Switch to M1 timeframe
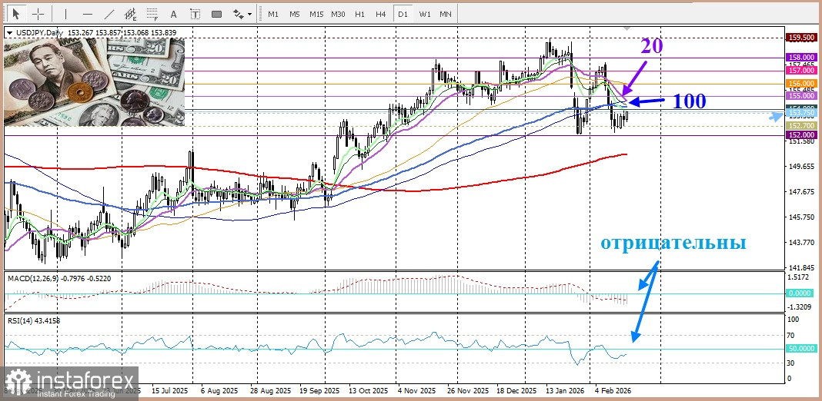The width and height of the screenshot is (822, 401). 273,14
